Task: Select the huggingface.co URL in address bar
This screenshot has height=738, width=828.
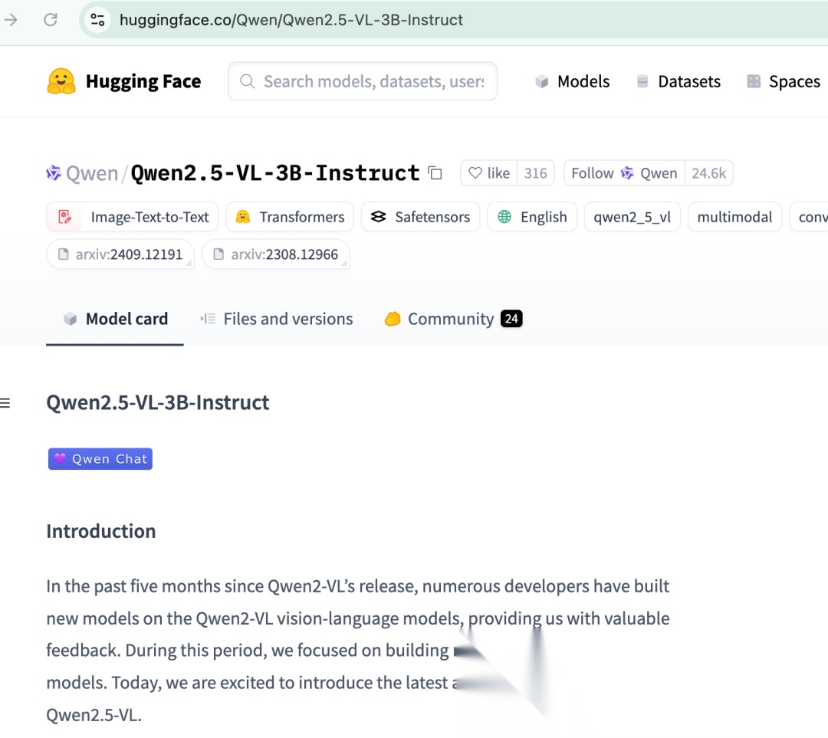Action: (x=291, y=20)
